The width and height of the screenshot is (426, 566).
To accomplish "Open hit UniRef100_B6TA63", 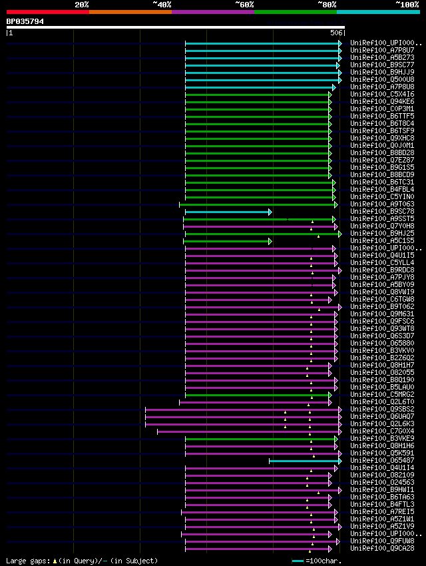I will (x=382, y=497).
